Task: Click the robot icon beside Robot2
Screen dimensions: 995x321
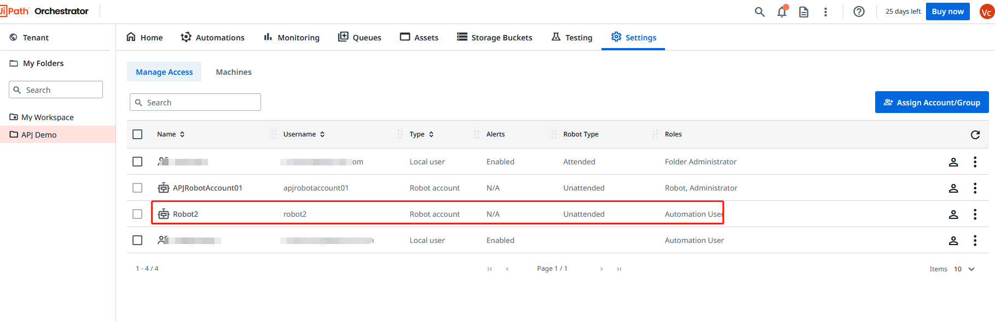Action: point(163,214)
